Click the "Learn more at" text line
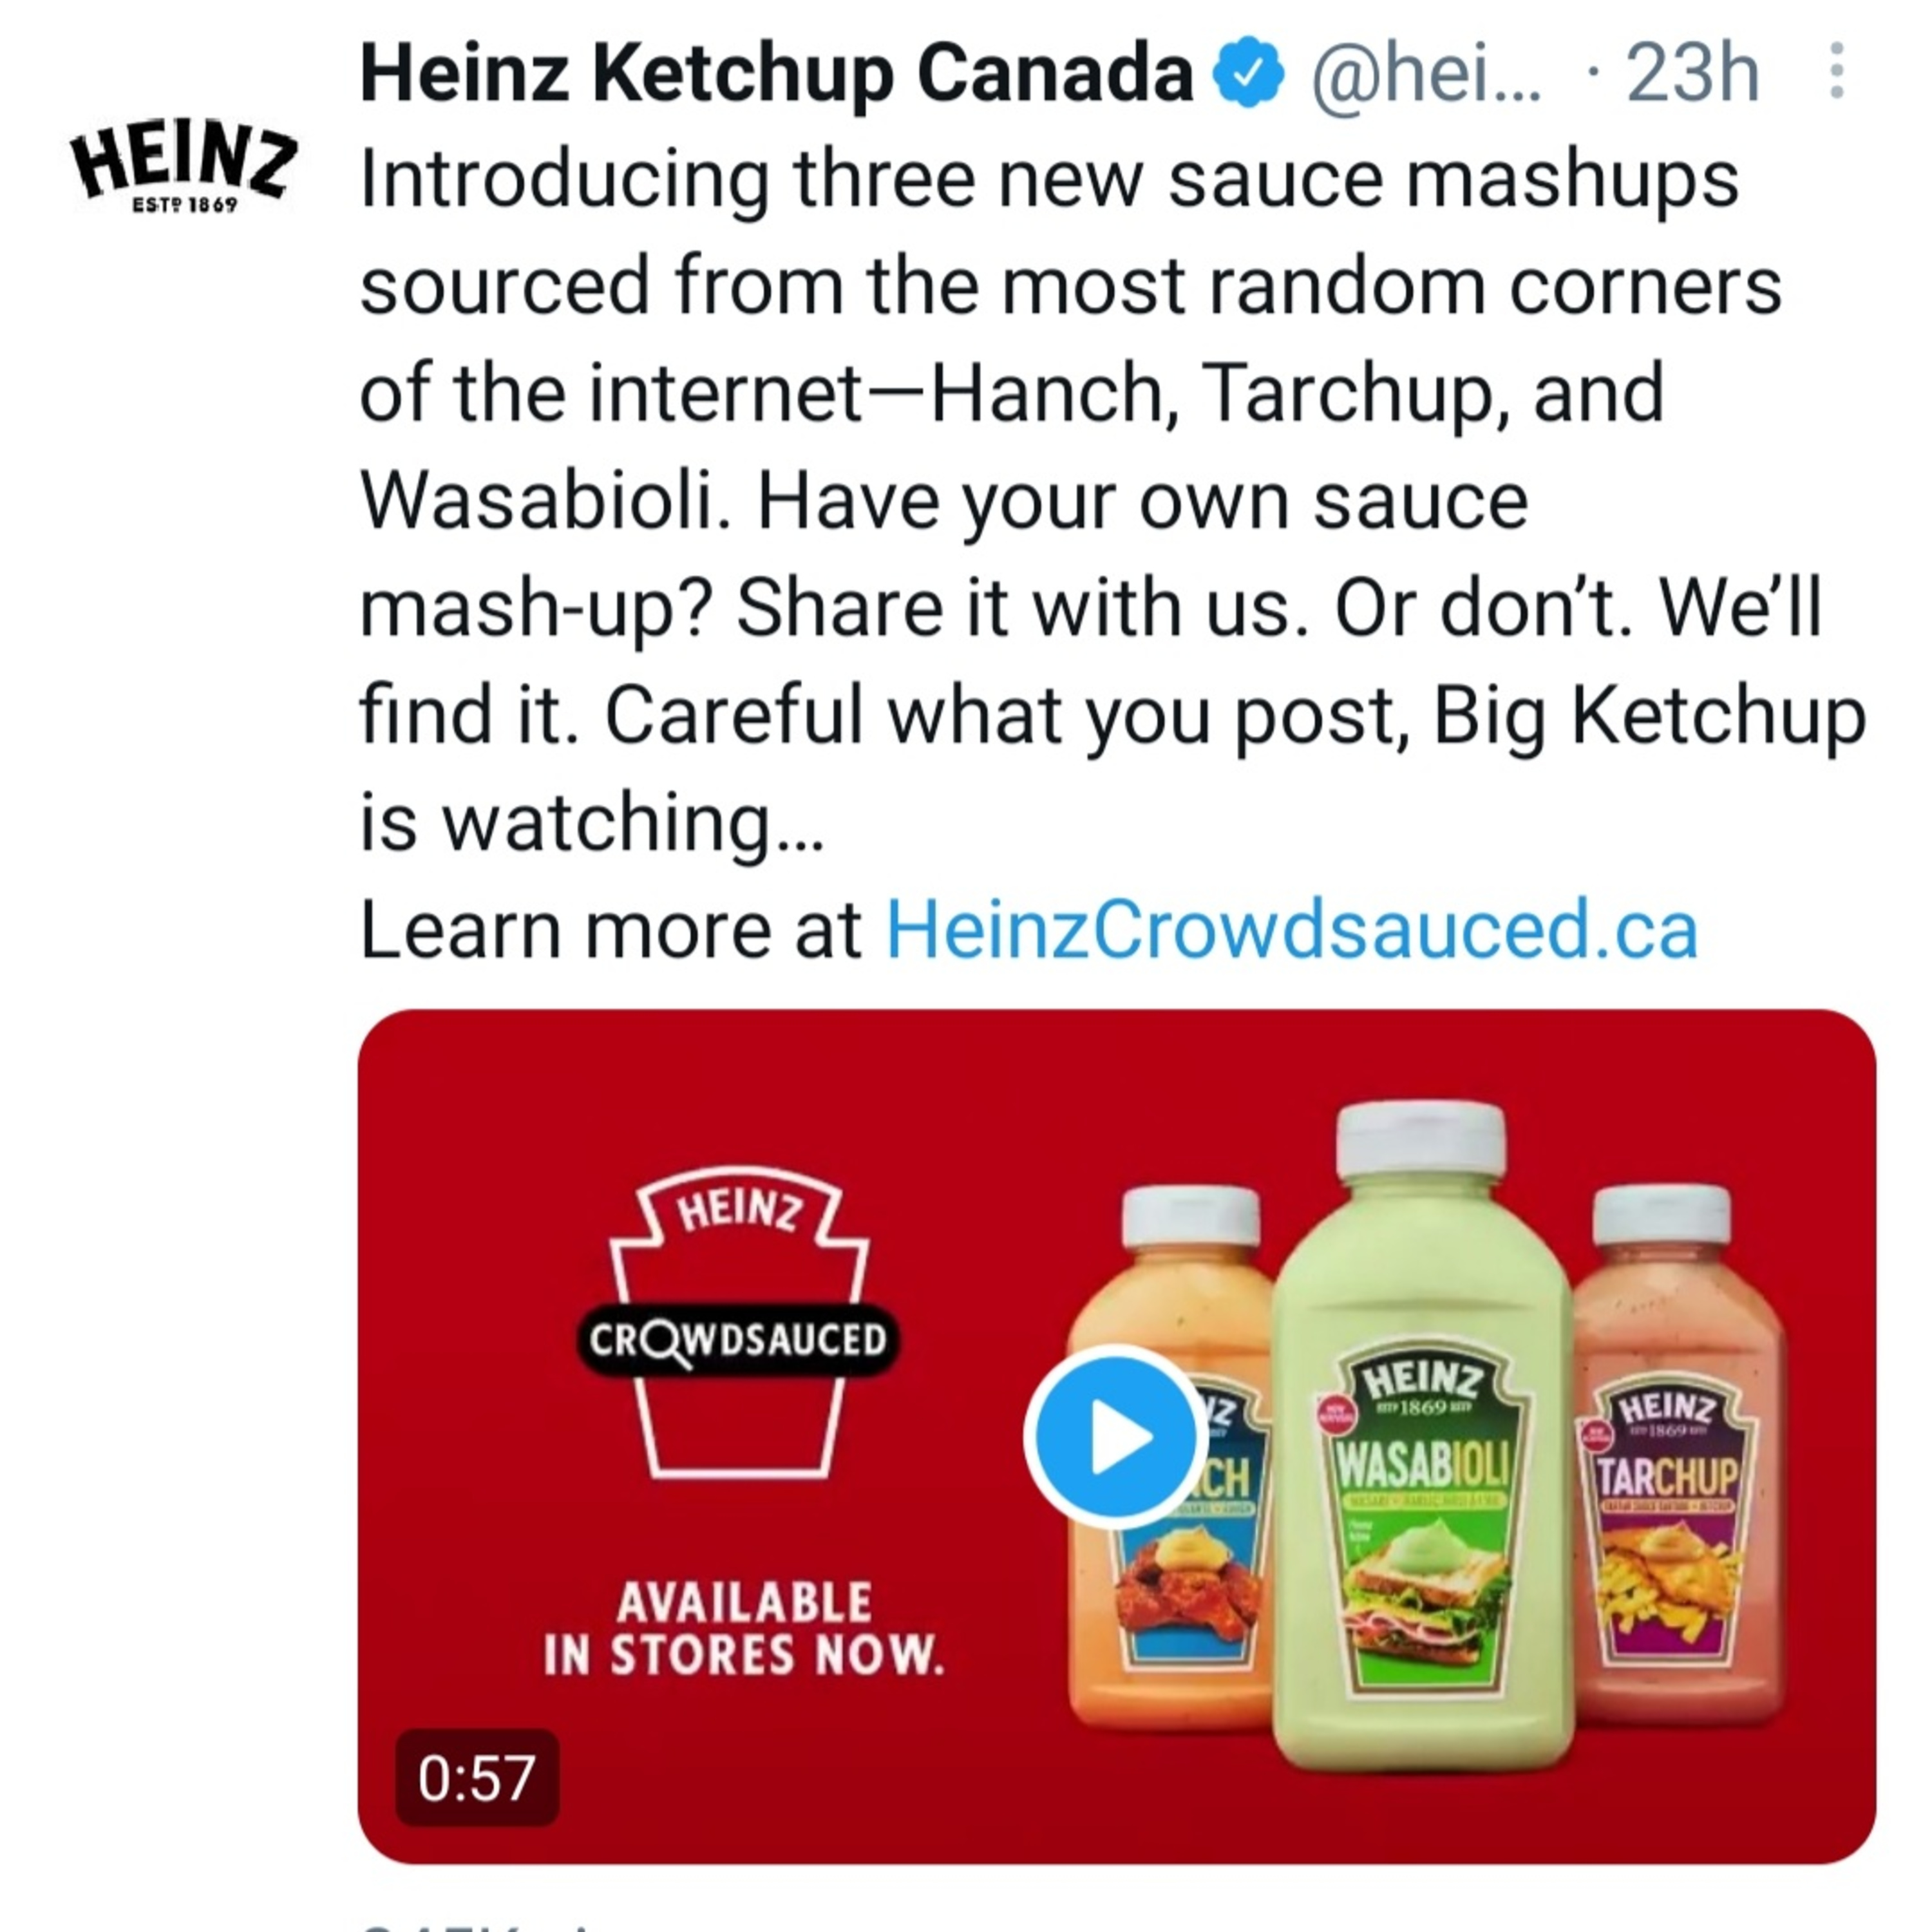 (x=610, y=930)
